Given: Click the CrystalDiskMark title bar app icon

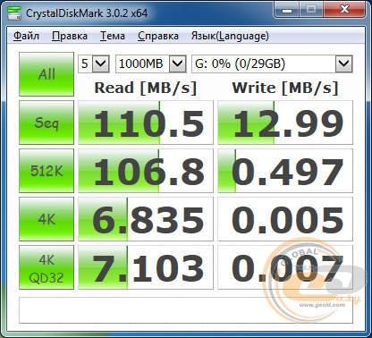Looking at the screenshot, I should [13, 13].
